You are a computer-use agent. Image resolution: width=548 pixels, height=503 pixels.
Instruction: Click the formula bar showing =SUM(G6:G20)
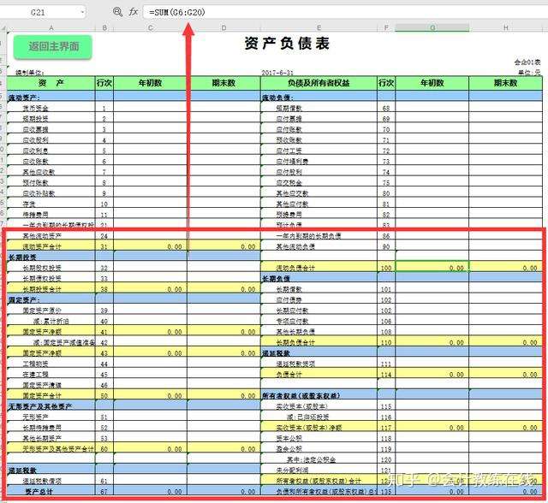click(x=345, y=12)
